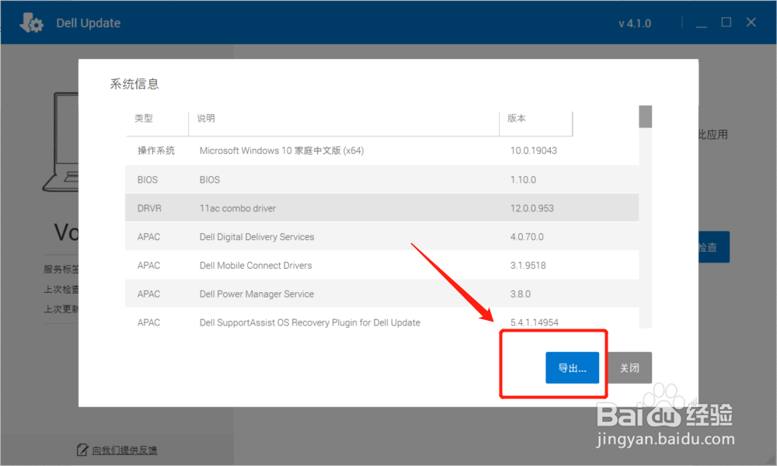777x466 pixels.
Task: Click the Dell Update title text
Action: [x=89, y=23]
